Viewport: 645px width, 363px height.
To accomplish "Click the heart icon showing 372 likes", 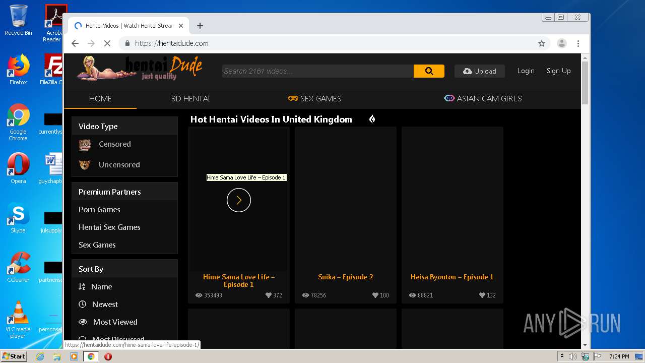I will point(269,295).
